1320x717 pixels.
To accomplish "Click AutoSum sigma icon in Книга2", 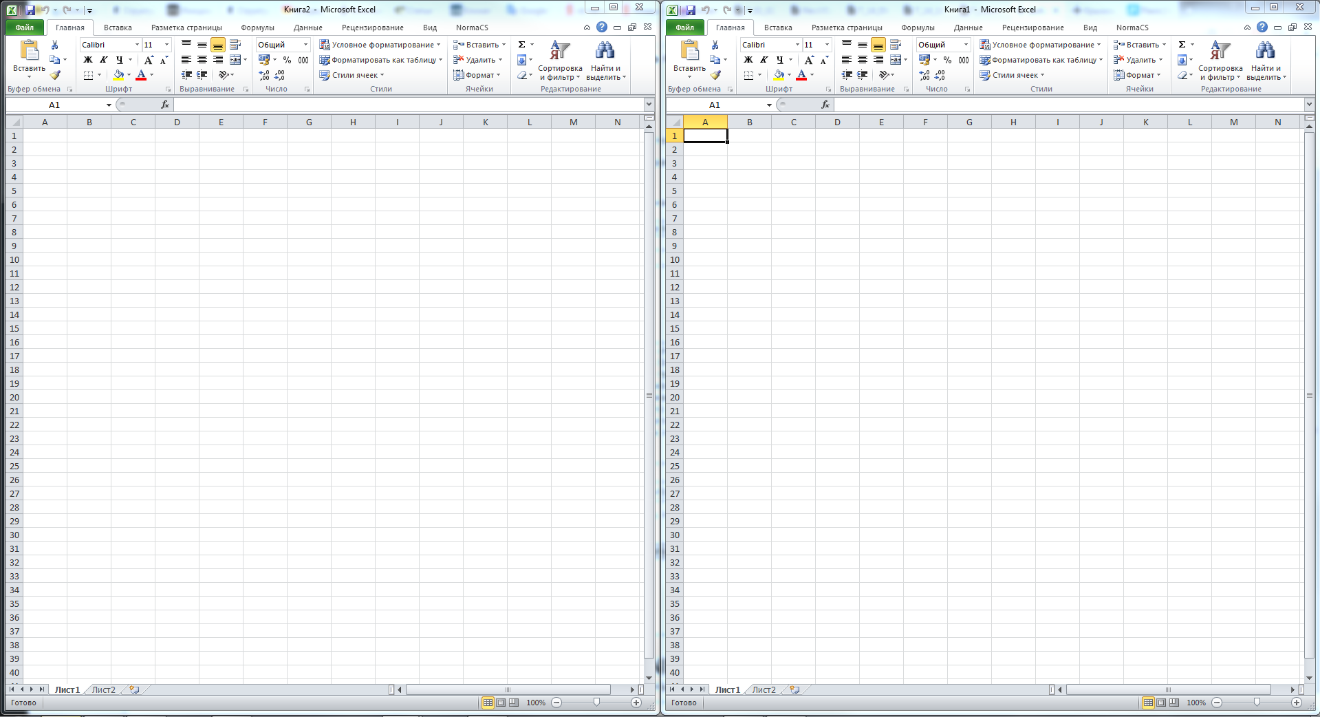I will [x=522, y=45].
